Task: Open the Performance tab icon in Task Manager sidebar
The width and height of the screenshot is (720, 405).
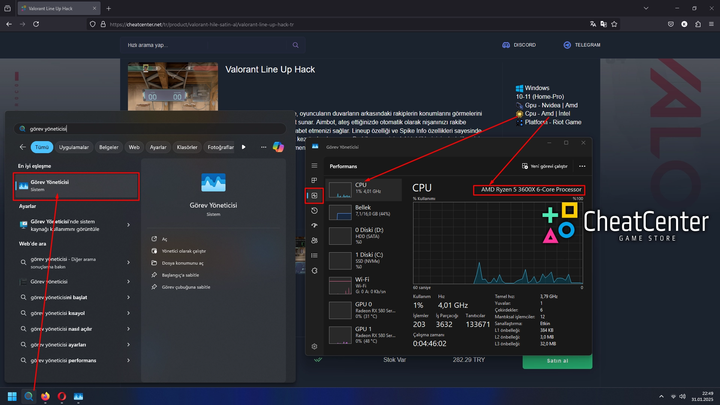Action: coord(314,196)
